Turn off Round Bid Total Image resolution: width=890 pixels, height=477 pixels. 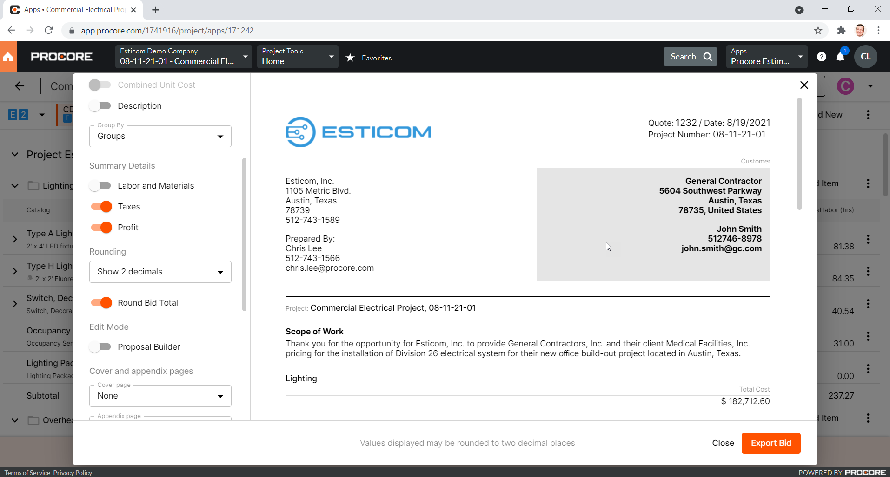(x=101, y=303)
